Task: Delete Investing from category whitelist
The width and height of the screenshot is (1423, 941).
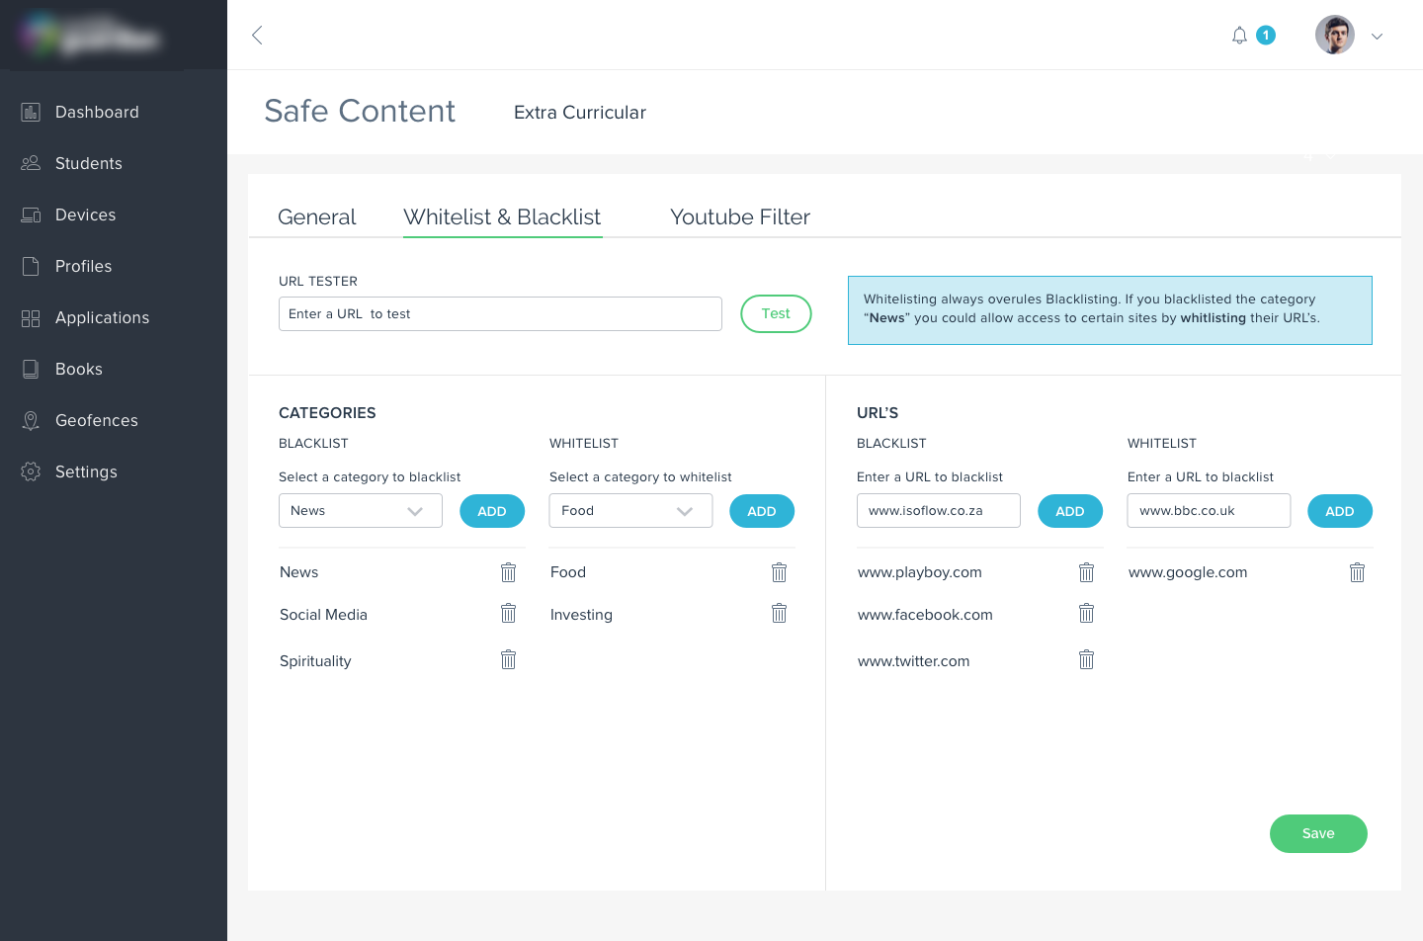Action: [x=779, y=614]
